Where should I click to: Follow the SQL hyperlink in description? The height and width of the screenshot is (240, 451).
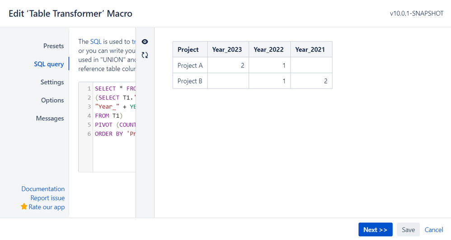[96, 42]
